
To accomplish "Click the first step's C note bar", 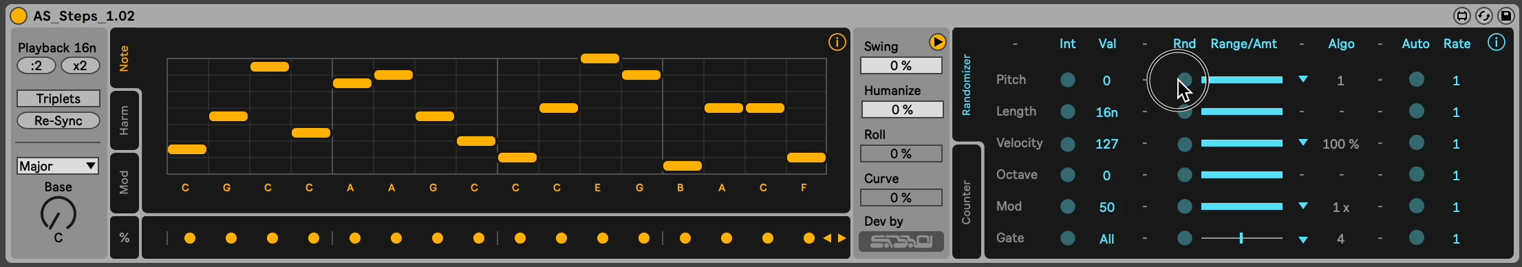I will tap(187, 149).
